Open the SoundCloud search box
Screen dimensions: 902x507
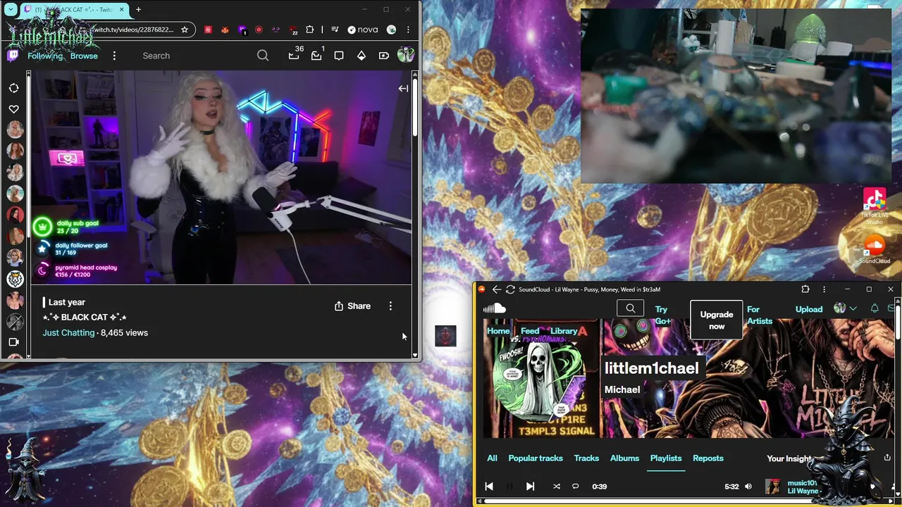(x=630, y=308)
